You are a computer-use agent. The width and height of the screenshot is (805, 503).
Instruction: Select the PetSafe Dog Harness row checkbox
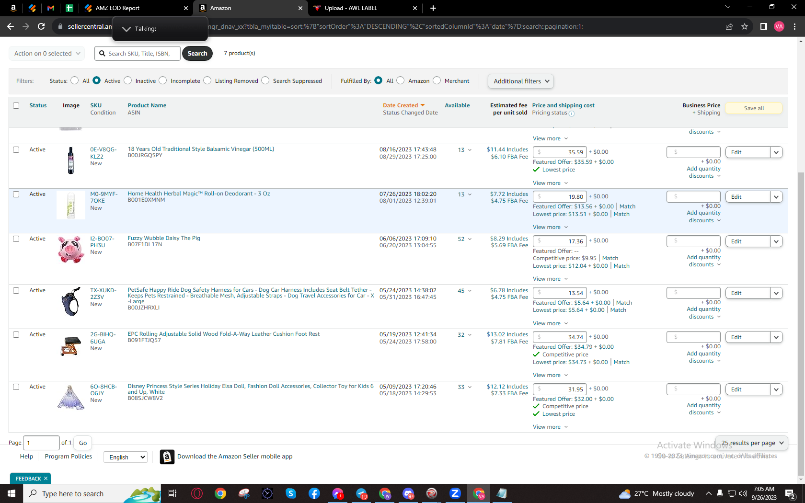(x=16, y=290)
